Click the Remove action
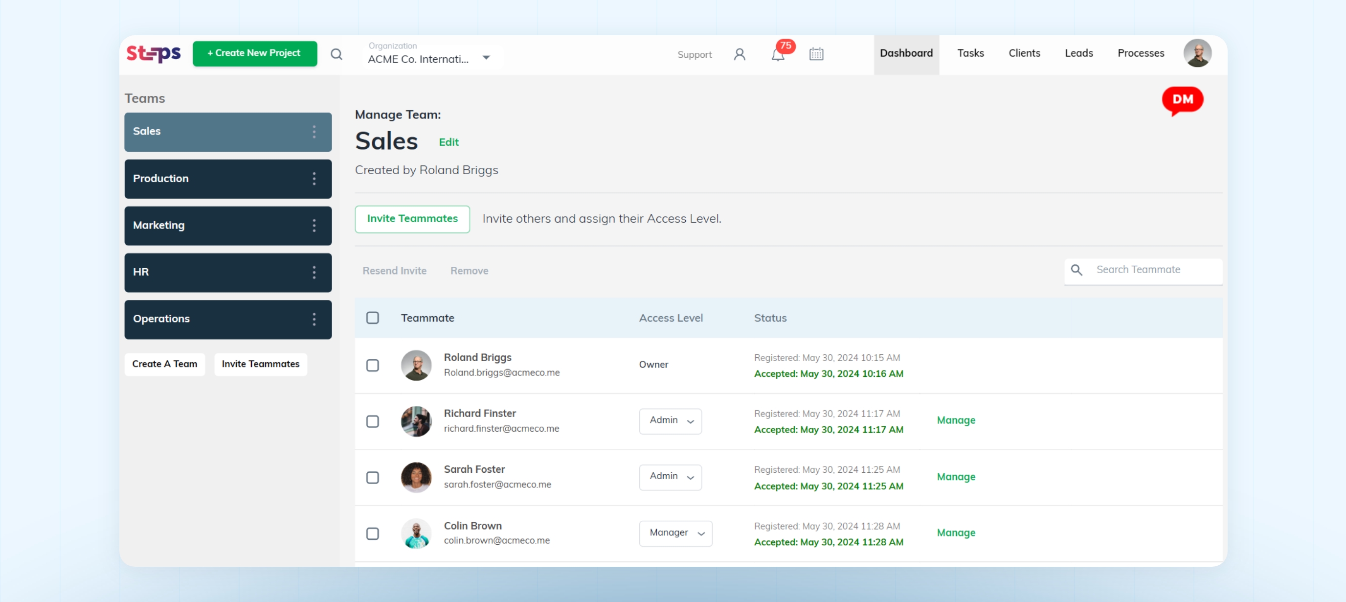This screenshot has width=1346, height=602. click(469, 271)
